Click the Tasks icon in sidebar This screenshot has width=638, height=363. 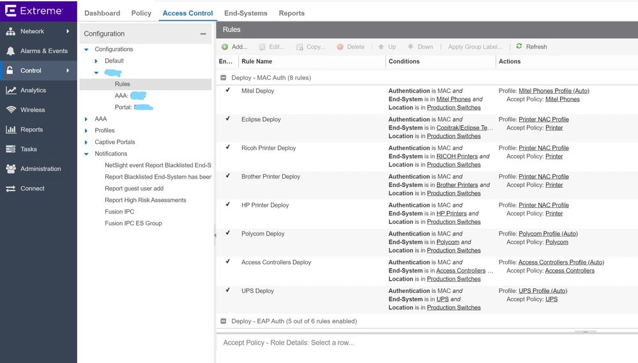[10, 149]
